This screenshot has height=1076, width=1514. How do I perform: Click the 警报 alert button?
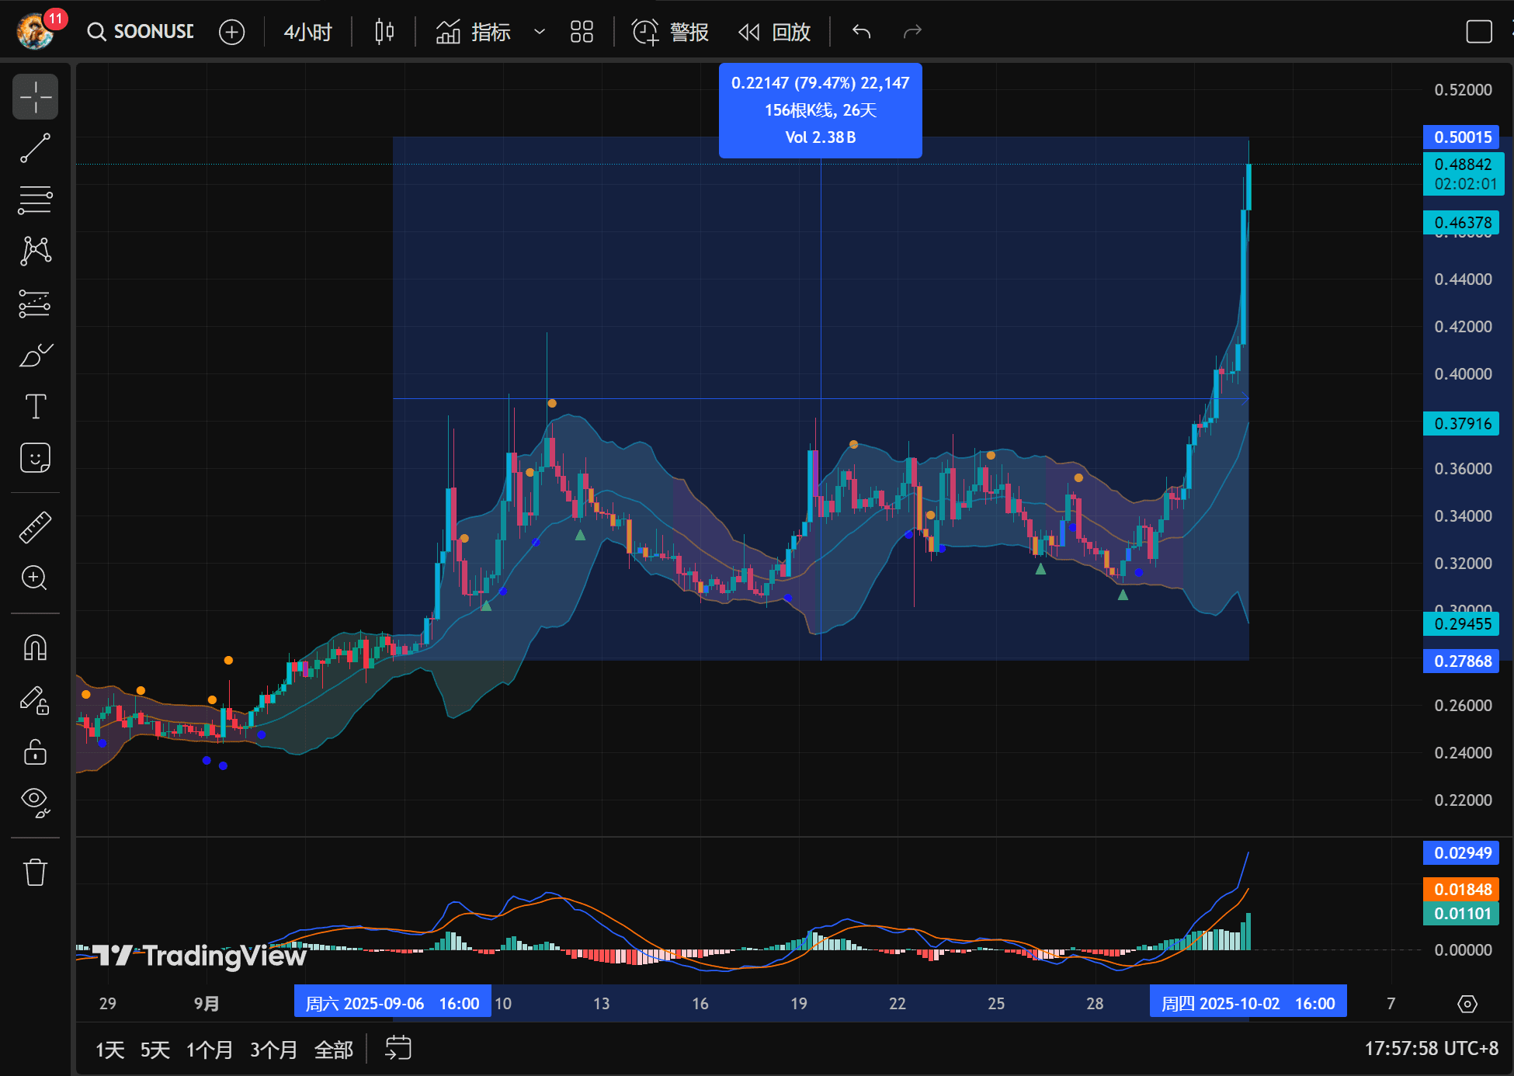click(670, 32)
